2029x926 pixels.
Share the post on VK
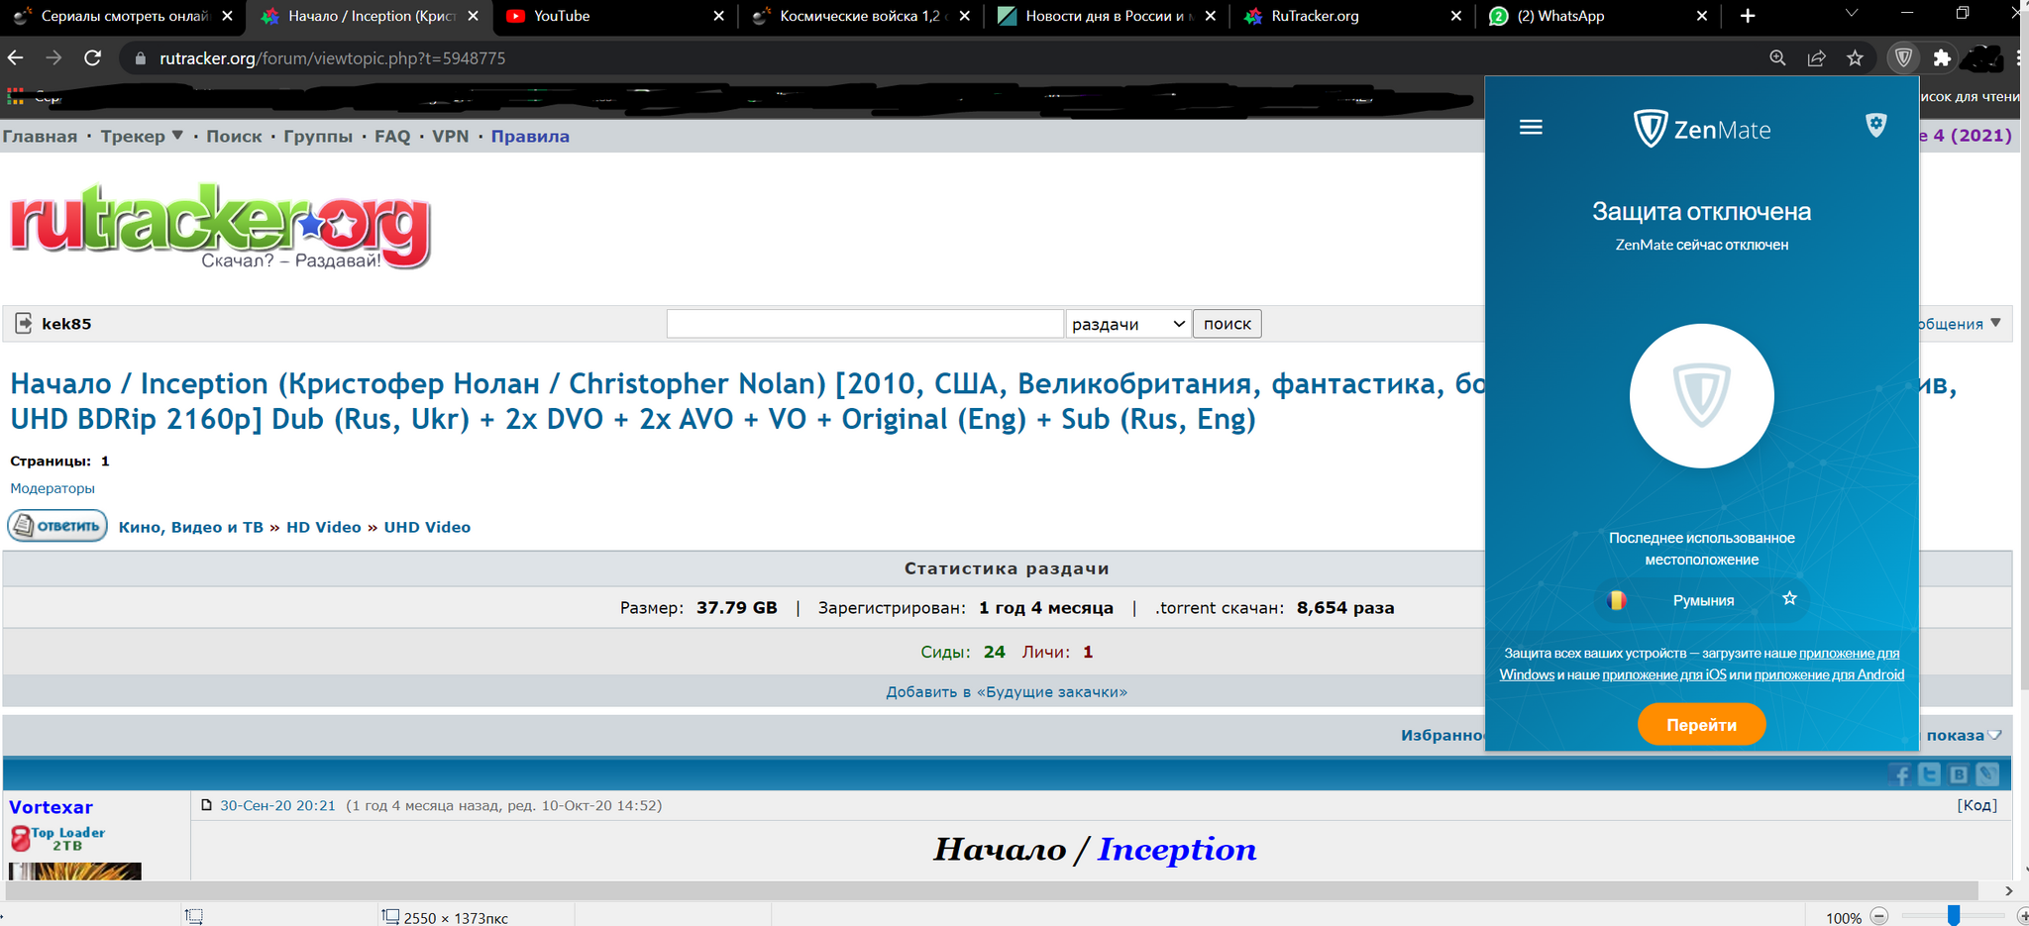tap(1959, 774)
